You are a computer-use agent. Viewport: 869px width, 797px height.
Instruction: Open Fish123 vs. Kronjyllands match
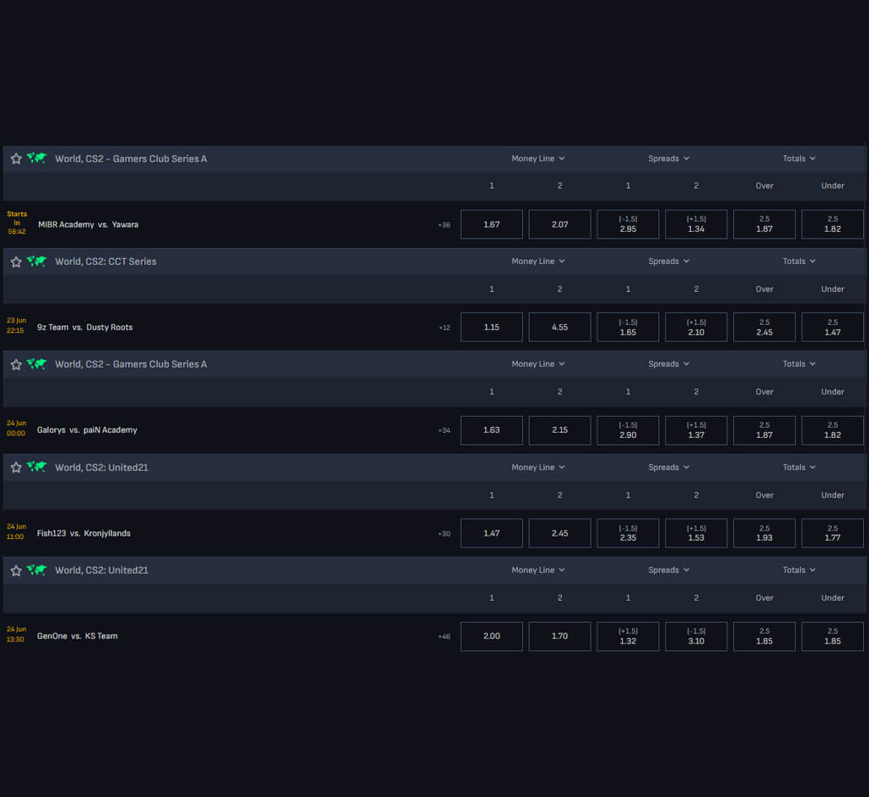84,533
